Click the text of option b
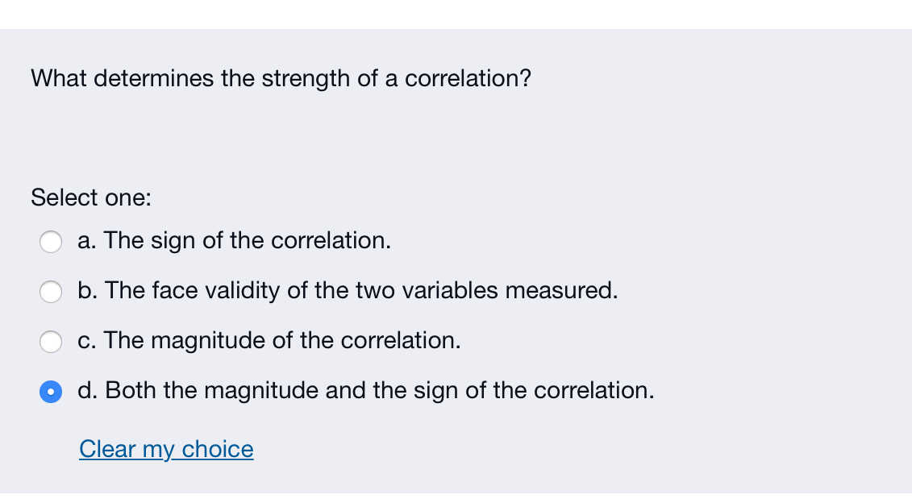Image resolution: width=912 pixels, height=503 pixels. tap(348, 290)
